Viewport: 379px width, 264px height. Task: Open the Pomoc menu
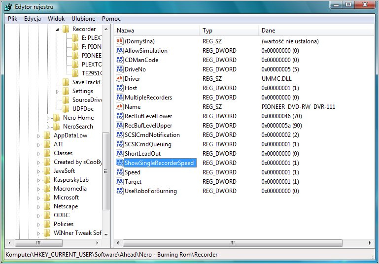pos(111,19)
